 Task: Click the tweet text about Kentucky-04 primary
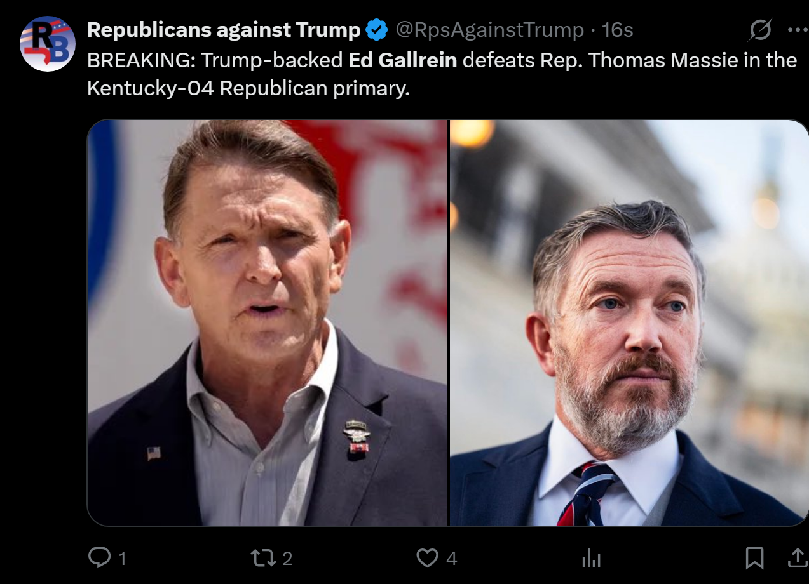442,74
